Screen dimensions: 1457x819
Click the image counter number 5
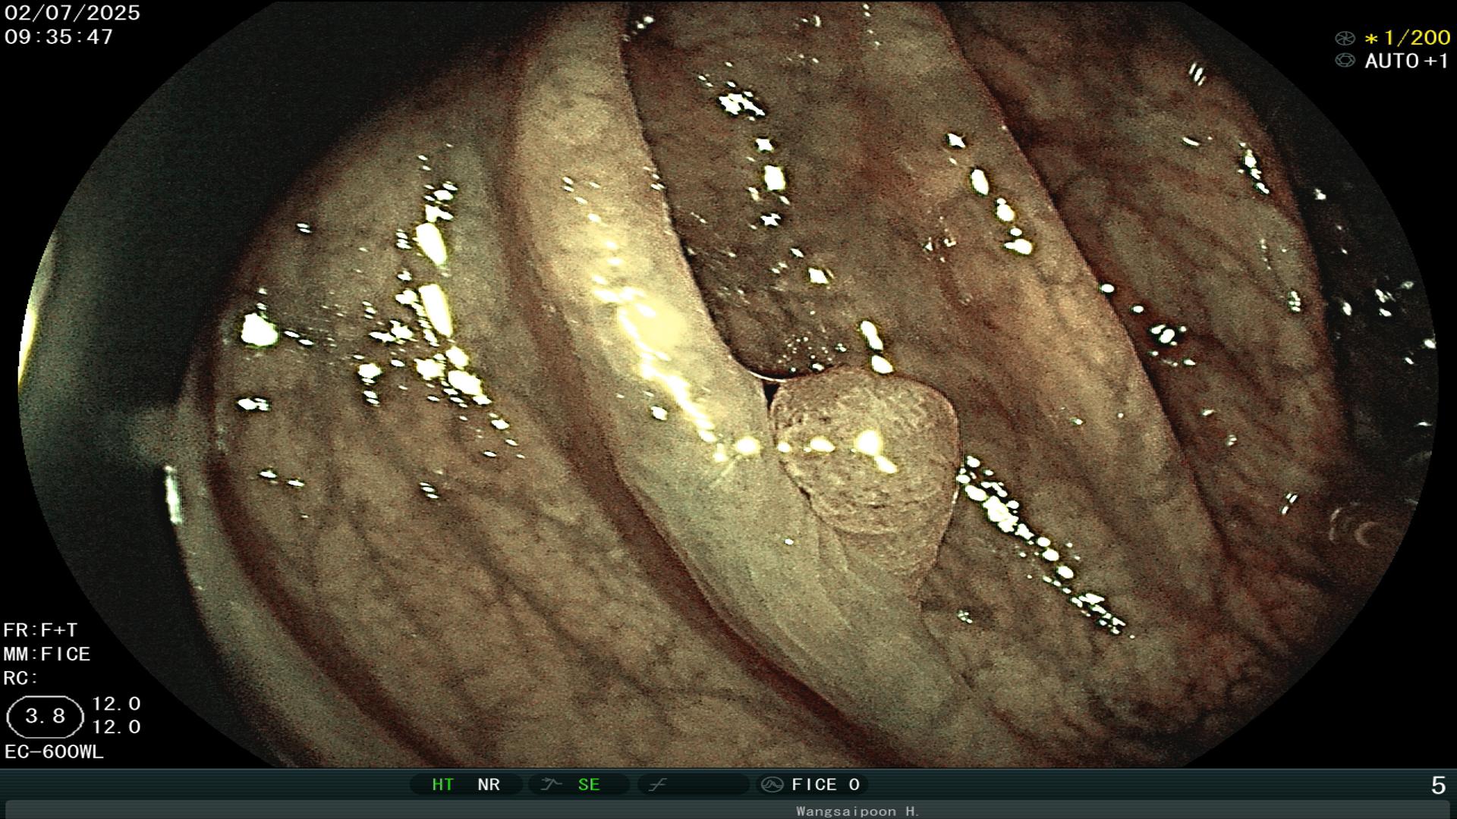[1438, 786]
